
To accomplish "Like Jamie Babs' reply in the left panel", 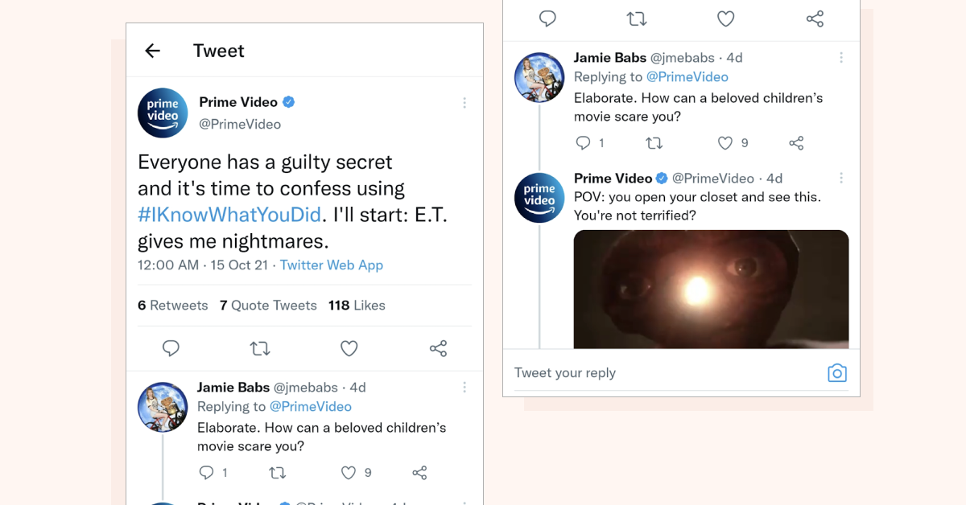I will point(349,473).
